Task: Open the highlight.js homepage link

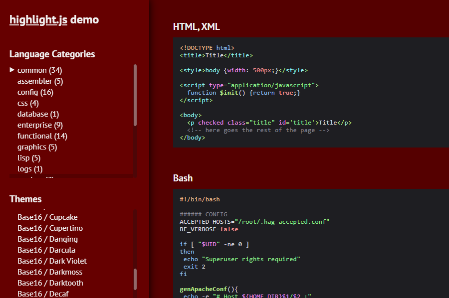Action: pos(38,20)
